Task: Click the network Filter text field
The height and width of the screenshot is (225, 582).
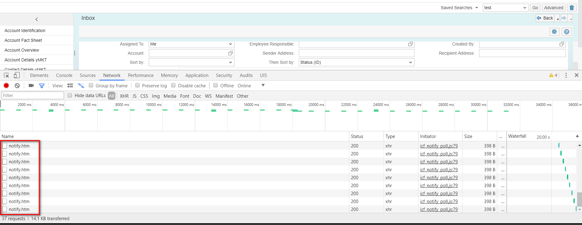Action: (33, 96)
